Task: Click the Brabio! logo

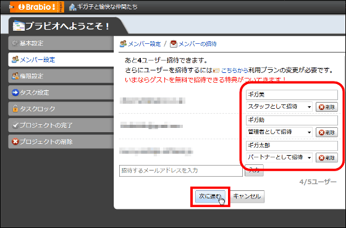Action: pyautogui.click(x=37, y=7)
